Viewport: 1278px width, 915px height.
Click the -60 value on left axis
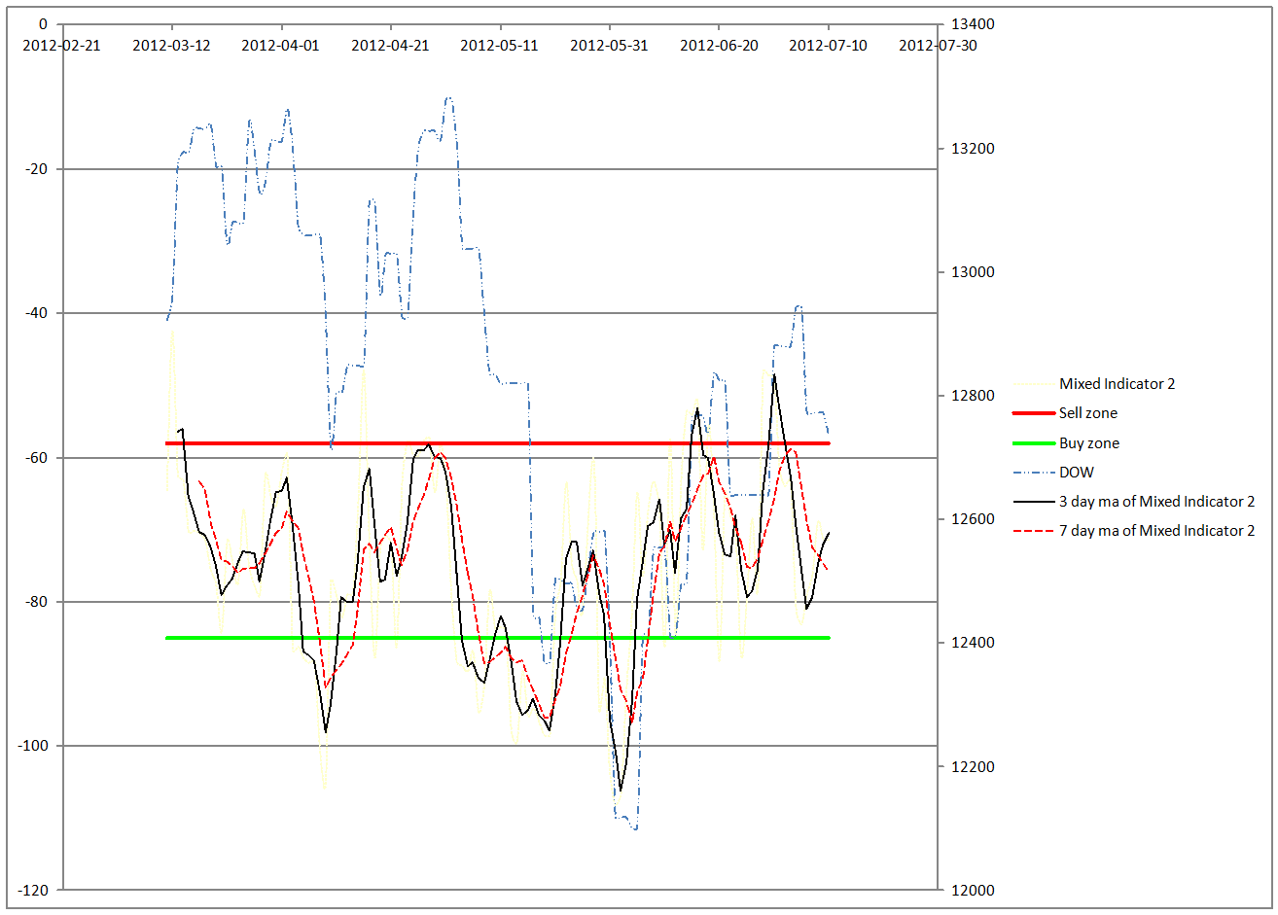[x=37, y=458]
